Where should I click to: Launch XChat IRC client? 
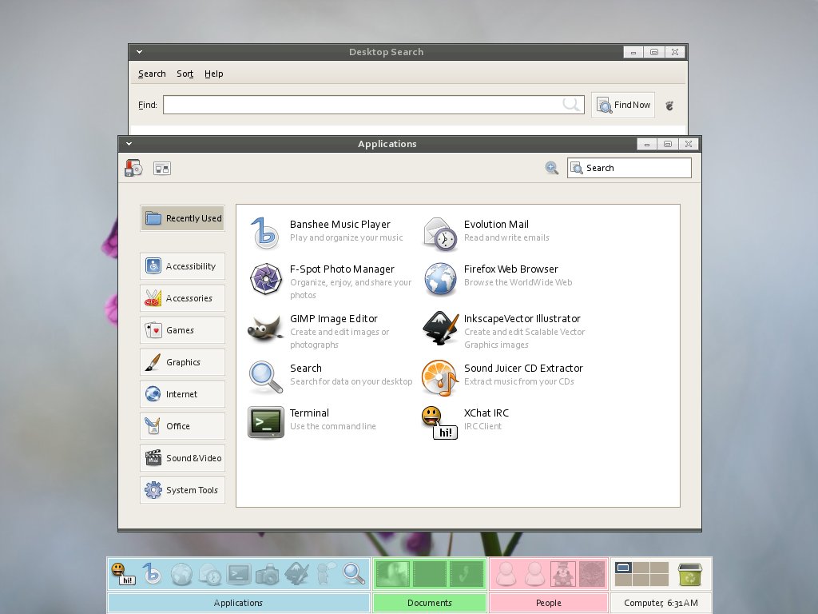tap(466, 422)
